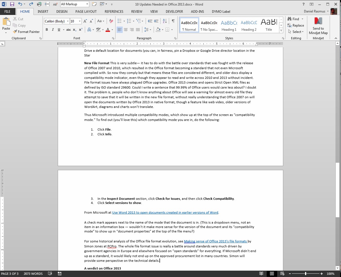Switch to the DESIGN tab

(62, 12)
